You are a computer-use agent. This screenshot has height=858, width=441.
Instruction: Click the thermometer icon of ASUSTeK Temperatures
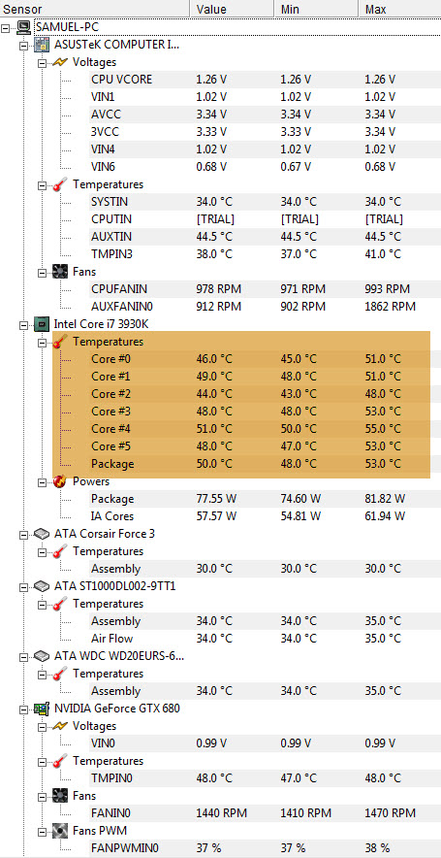(59, 184)
